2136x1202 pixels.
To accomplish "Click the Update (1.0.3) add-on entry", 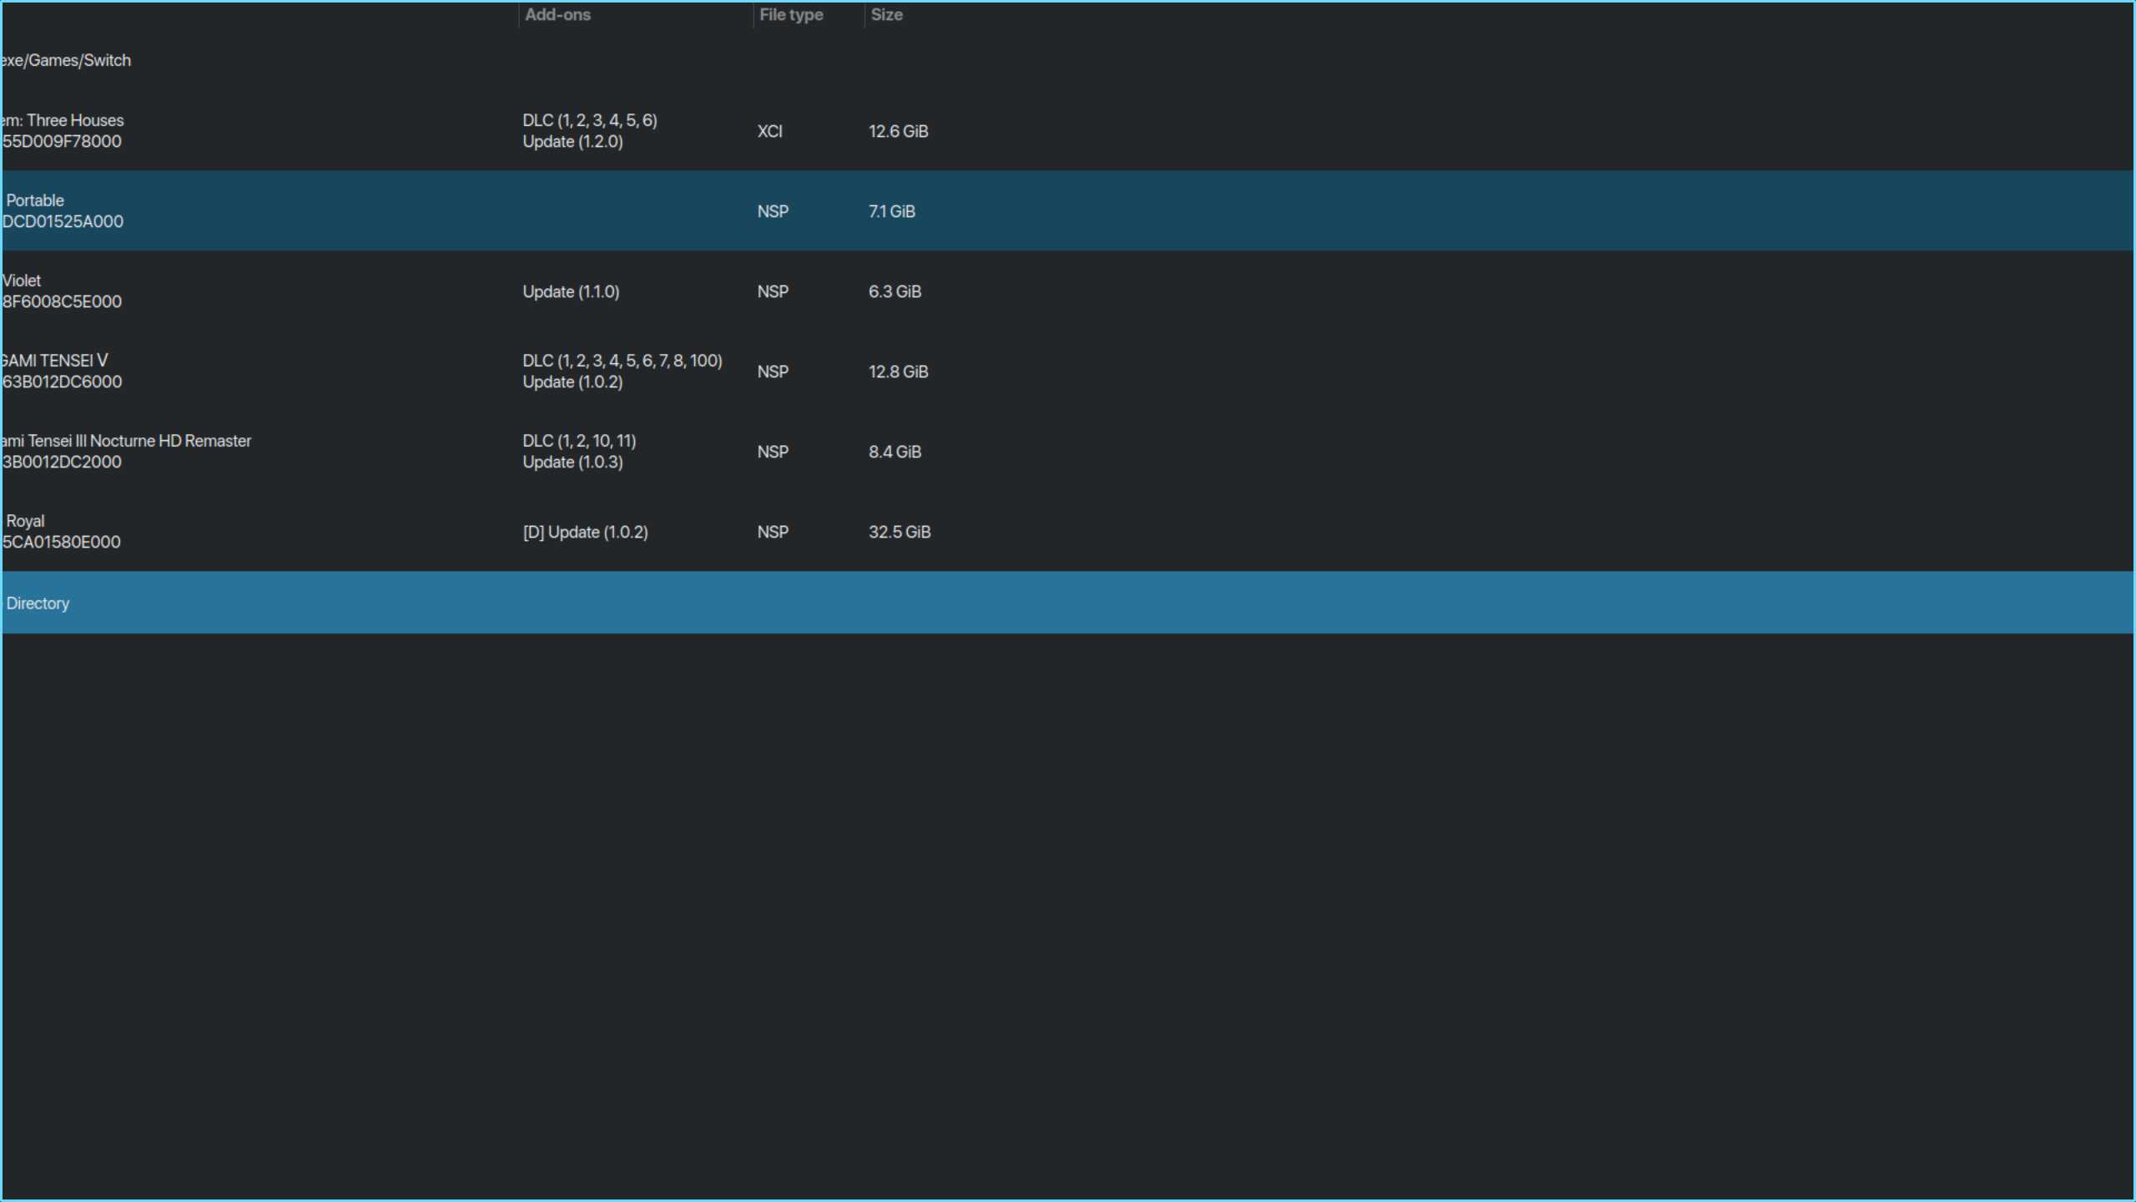I will point(572,462).
